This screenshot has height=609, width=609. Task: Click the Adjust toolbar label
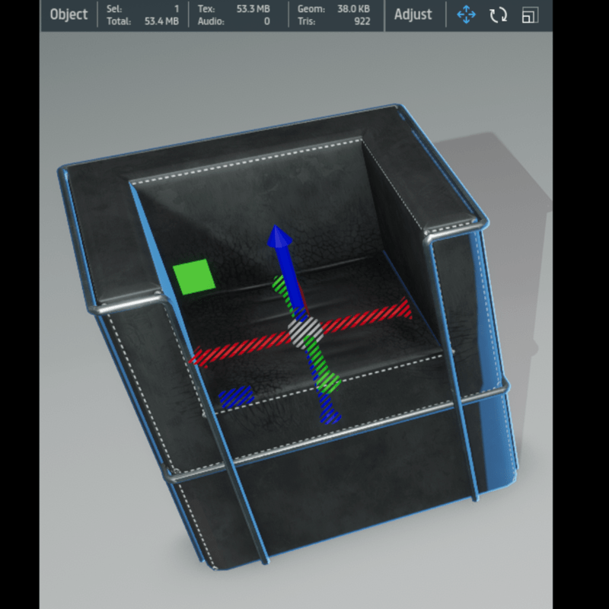pos(413,15)
